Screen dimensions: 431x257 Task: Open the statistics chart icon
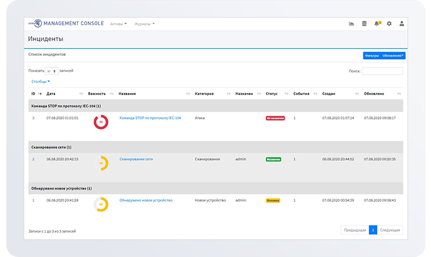point(352,24)
